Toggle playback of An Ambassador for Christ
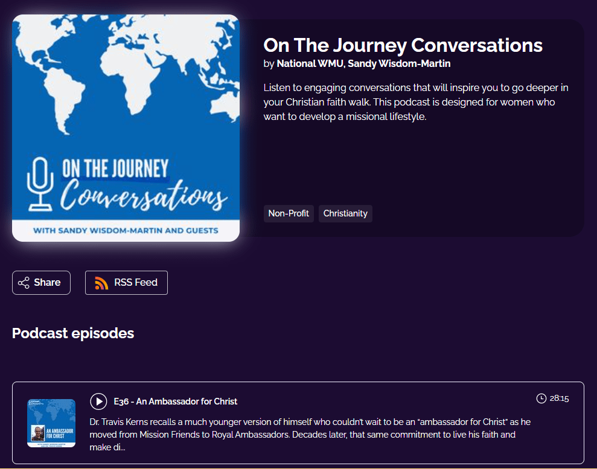This screenshot has width=597, height=469. 98,401
